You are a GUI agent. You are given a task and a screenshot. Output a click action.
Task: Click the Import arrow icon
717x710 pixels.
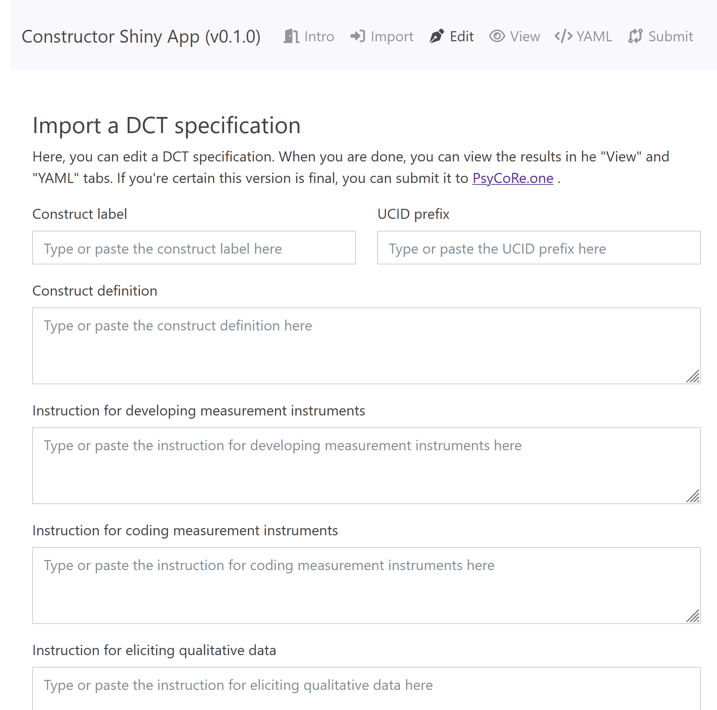click(358, 36)
